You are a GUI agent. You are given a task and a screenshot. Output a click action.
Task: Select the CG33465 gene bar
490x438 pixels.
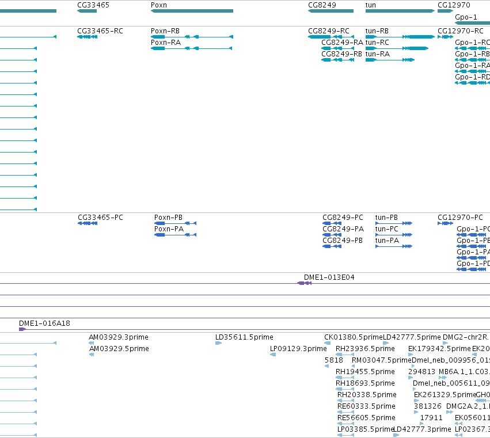[x=87, y=11]
